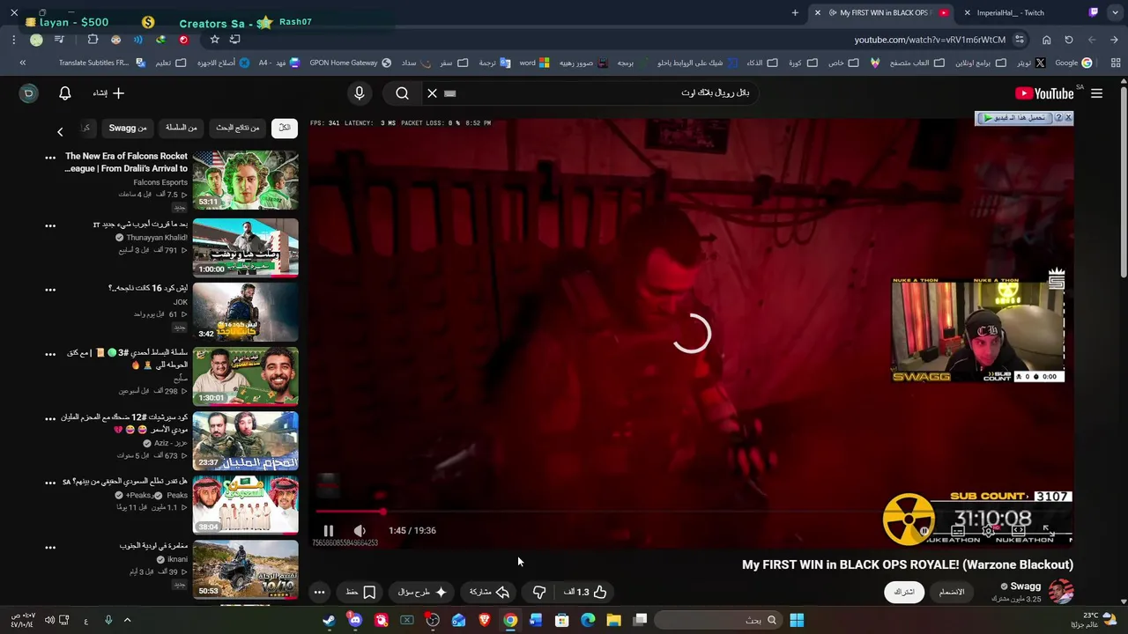Open YouTube hamburger guide menu

[x=1096, y=93]
